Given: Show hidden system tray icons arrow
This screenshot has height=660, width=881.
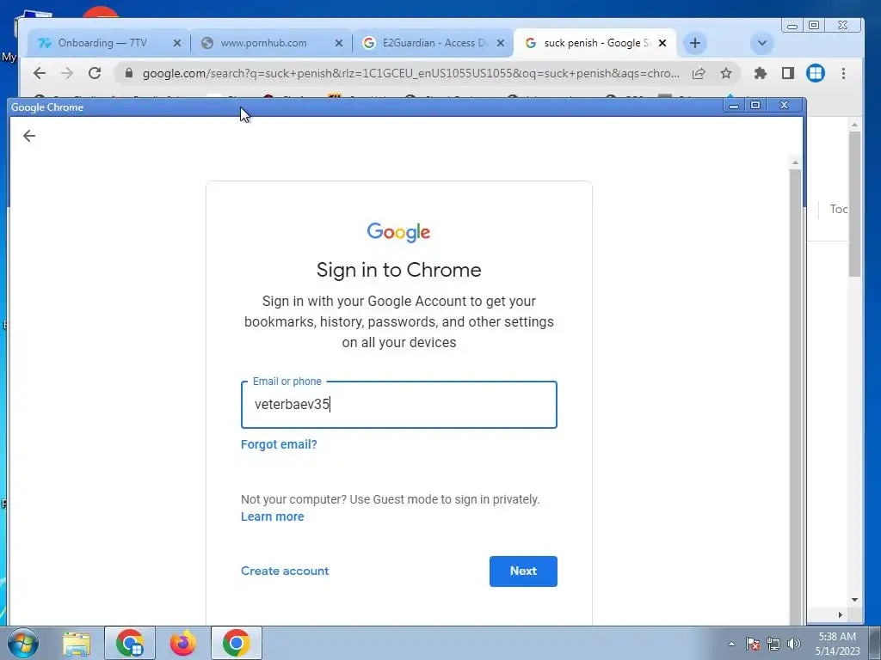Looking at the screenshot, I should click(x=731, y=644).
